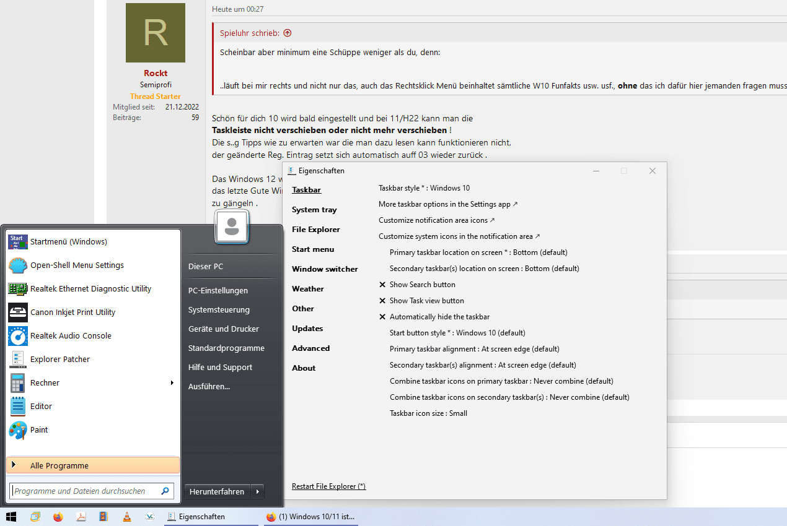Open PC-Einstellungen in the start menu
This screenshot has height=526, width=787.
click(218, 291)
